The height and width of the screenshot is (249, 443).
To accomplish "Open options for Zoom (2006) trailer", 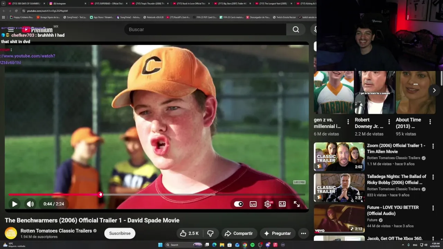I will click(x=433, y=146).
